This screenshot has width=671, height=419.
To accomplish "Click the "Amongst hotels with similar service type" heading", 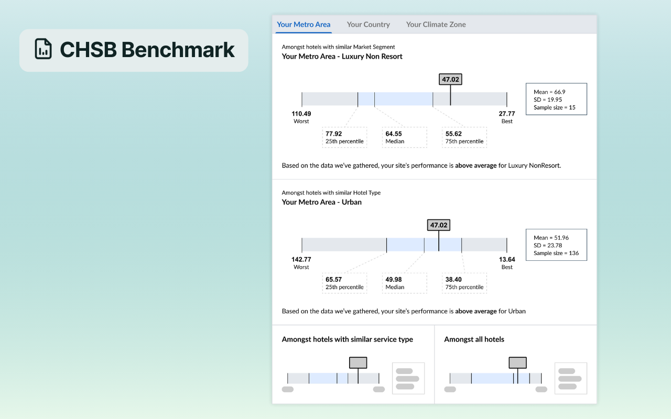I will click(x=348, y=339).
